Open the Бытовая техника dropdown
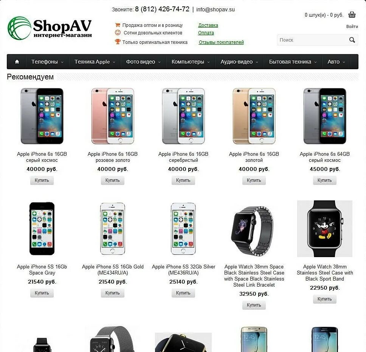Screen dimensions: 366x352 (x=293, y=62)
